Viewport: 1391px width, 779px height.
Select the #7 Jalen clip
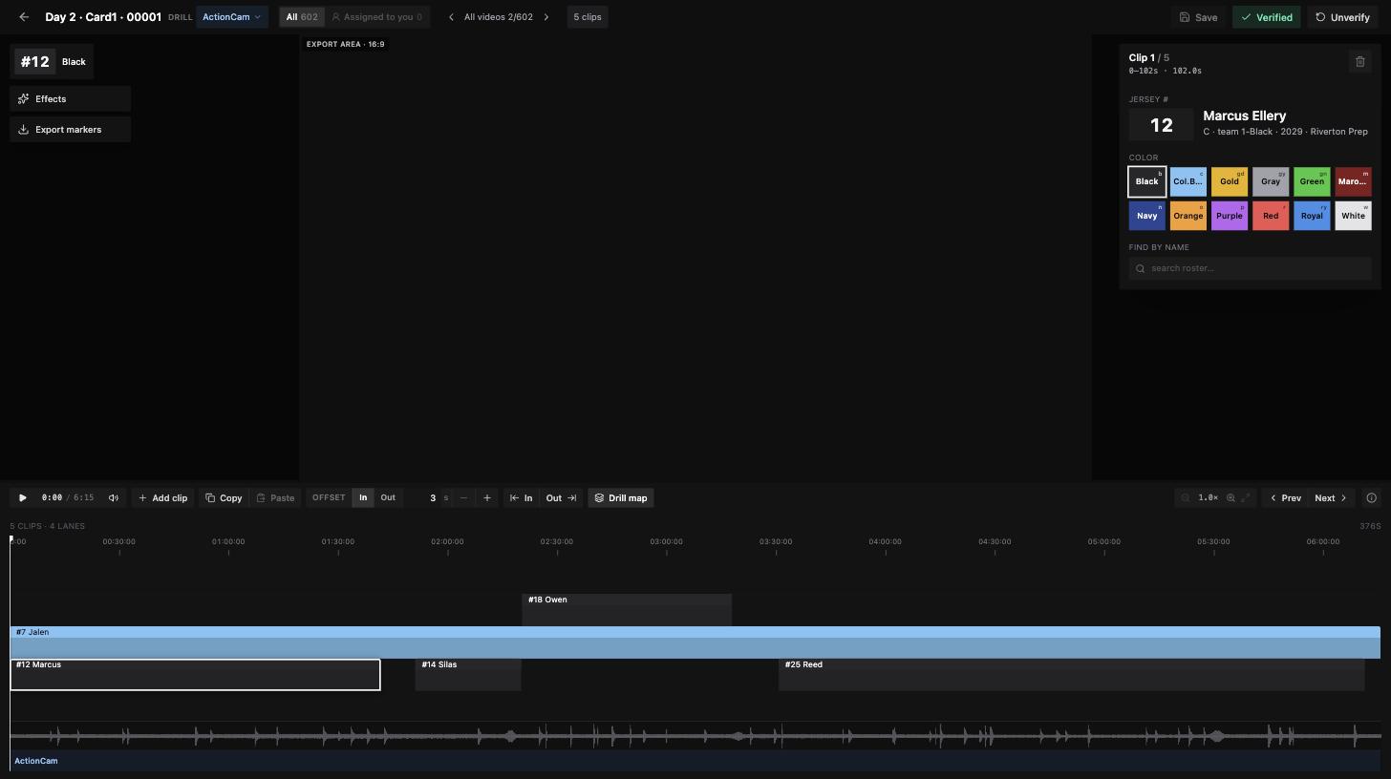coord(695,642)
